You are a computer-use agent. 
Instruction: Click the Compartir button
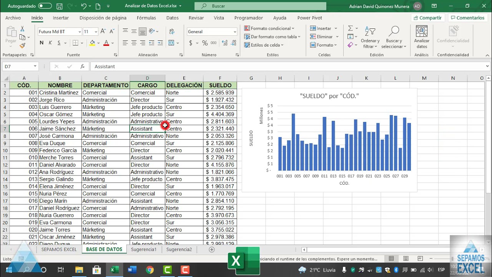(x=427, y=18)
